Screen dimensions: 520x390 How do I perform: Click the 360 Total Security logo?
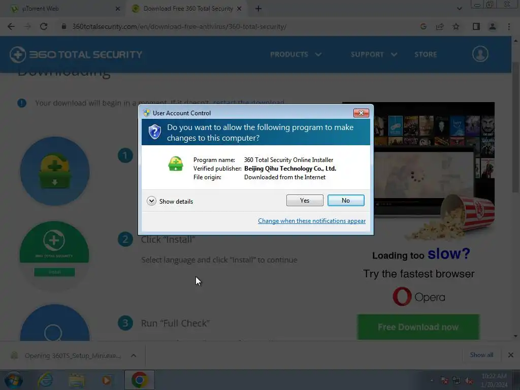click(x=76, y=54)
